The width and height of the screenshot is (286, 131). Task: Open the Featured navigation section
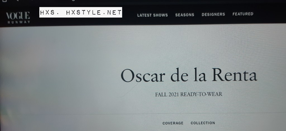click(243, 14)
